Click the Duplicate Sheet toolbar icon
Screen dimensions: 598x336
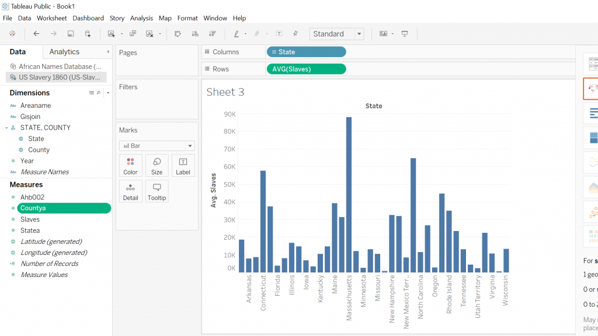[x=133, y=34]
